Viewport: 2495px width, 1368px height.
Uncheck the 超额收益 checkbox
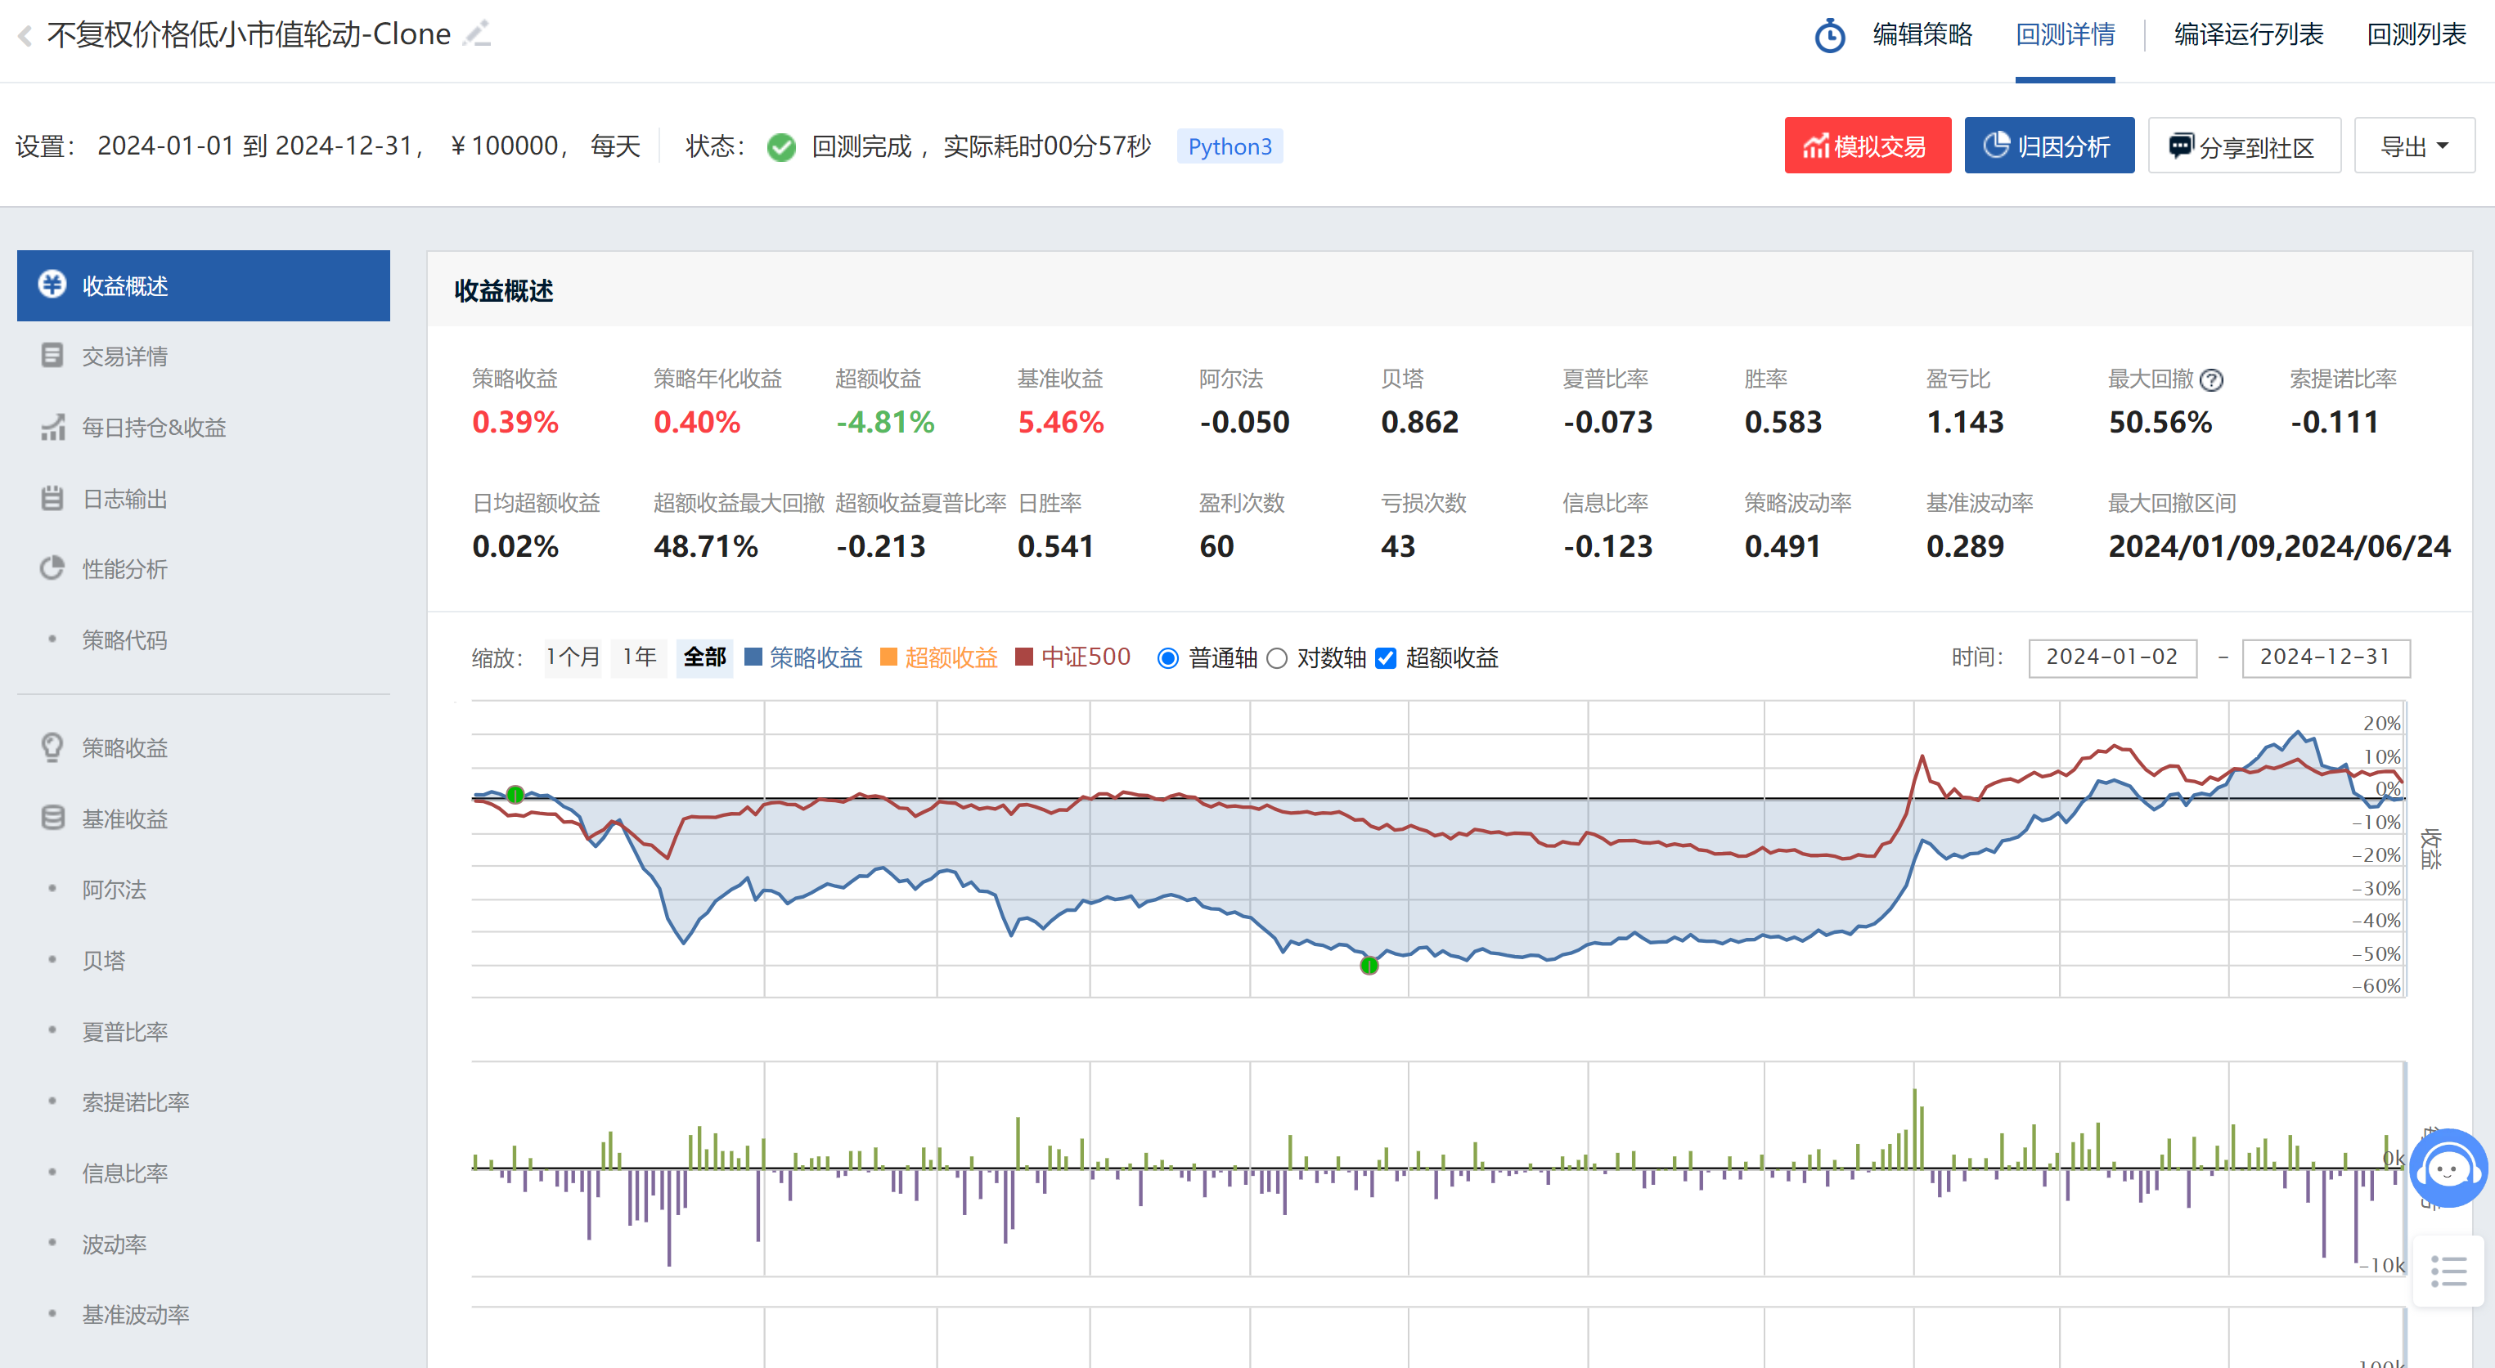1386,658
